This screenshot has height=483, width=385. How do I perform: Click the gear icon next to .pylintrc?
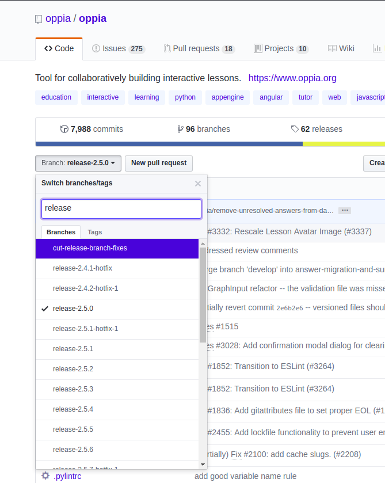tap(45, 476)
